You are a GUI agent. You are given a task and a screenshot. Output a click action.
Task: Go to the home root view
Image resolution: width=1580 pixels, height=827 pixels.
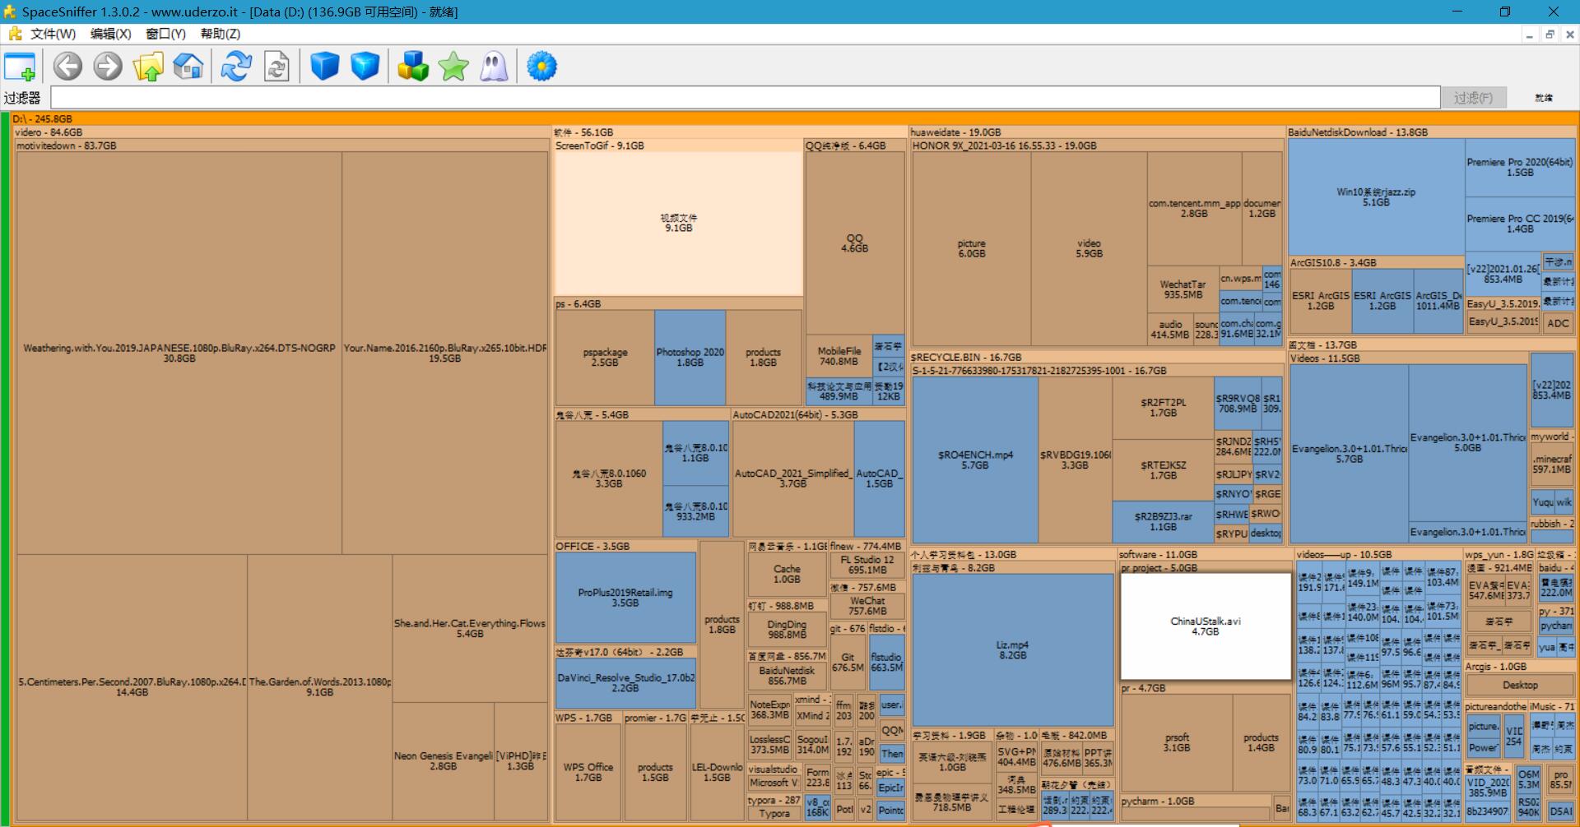[188, 67]
